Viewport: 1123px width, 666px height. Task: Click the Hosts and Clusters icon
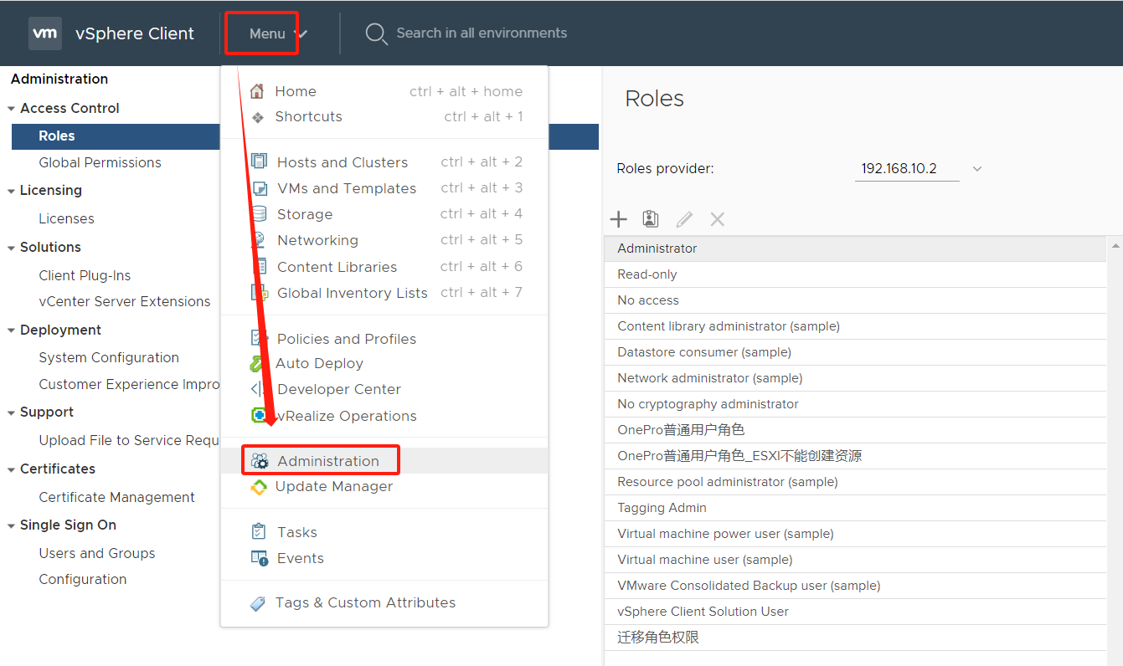coord(260,161)
